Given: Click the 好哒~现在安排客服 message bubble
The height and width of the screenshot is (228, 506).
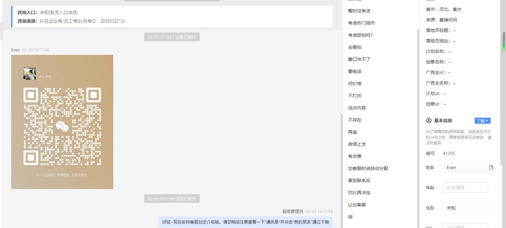Looking at the screenshot, I should point(245,222).
